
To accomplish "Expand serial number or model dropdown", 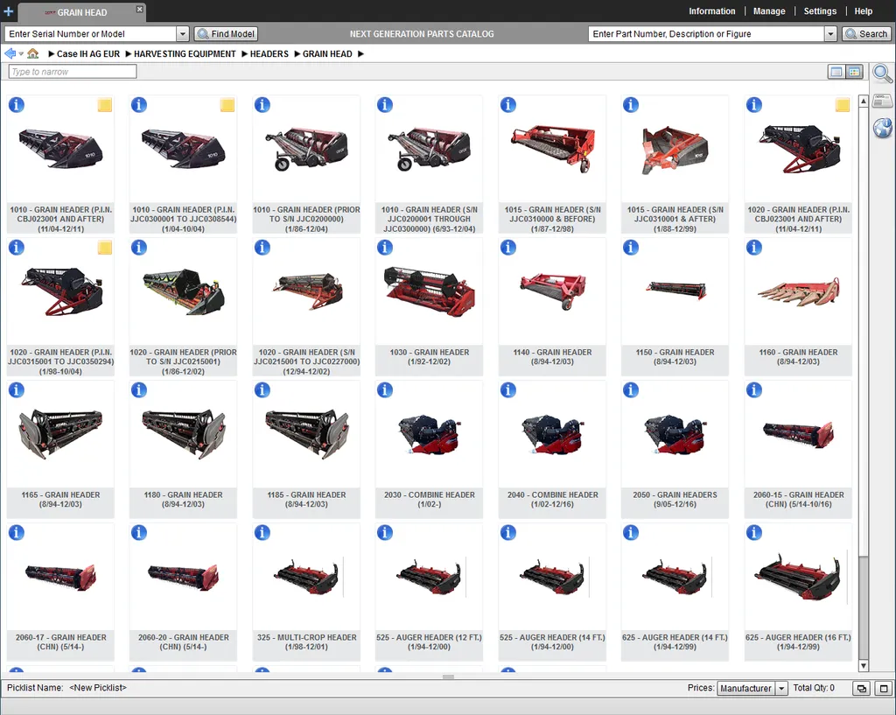I will 182,34.
